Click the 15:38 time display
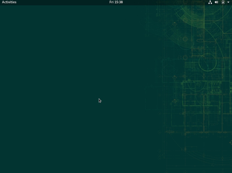232x173 pixels. 119,2
